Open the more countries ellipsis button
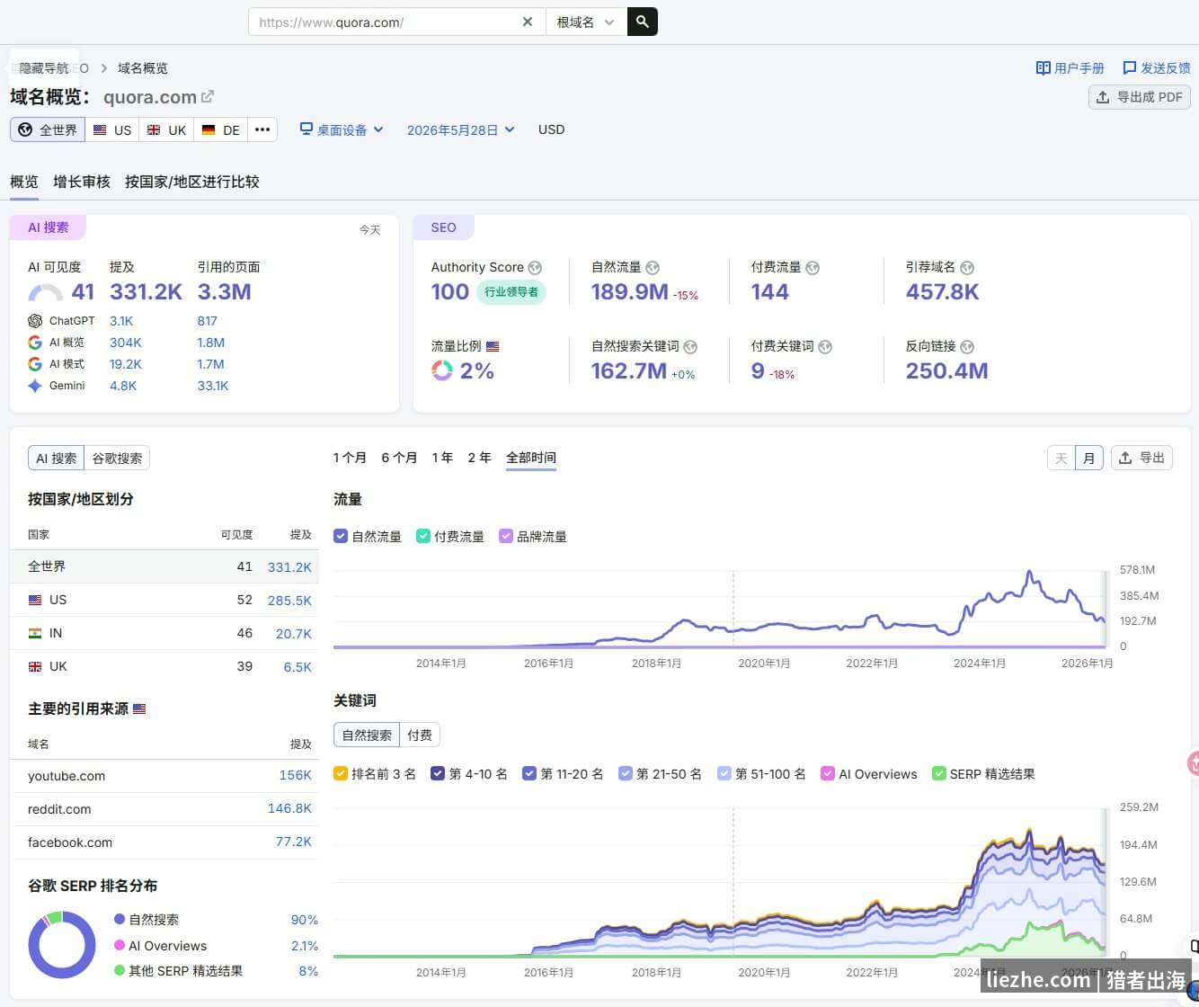Viewport: 1199px width, 1007px height. click(x=262, y=129)
